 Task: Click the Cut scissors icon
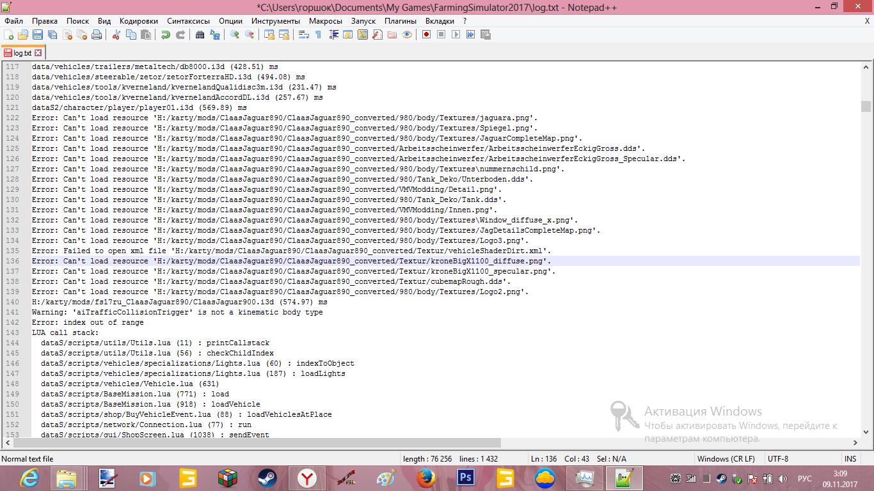(116, 35)
